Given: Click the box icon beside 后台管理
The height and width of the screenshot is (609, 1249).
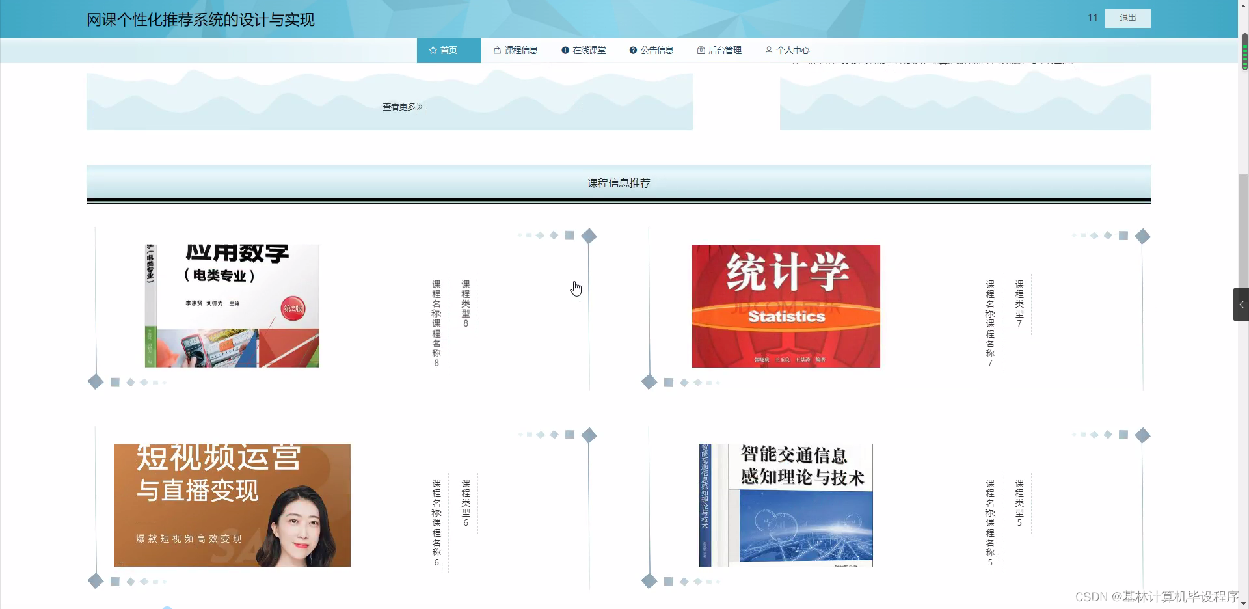Looking at the screenshot, I should (701, 50).
